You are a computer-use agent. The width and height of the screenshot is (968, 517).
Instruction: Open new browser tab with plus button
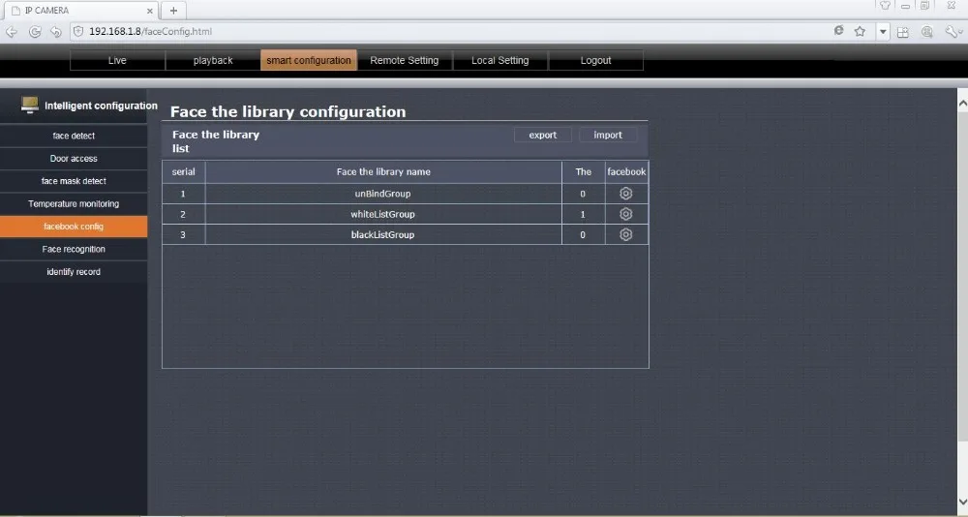coord(173,11)
